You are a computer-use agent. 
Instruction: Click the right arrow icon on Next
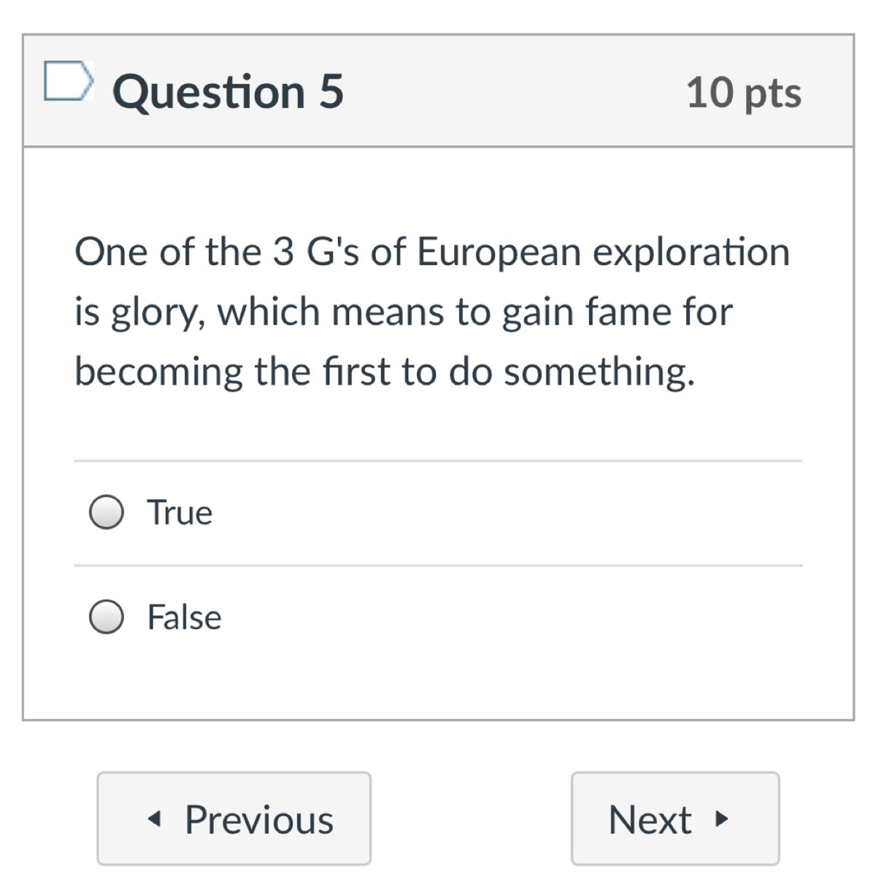pos(721,819)
